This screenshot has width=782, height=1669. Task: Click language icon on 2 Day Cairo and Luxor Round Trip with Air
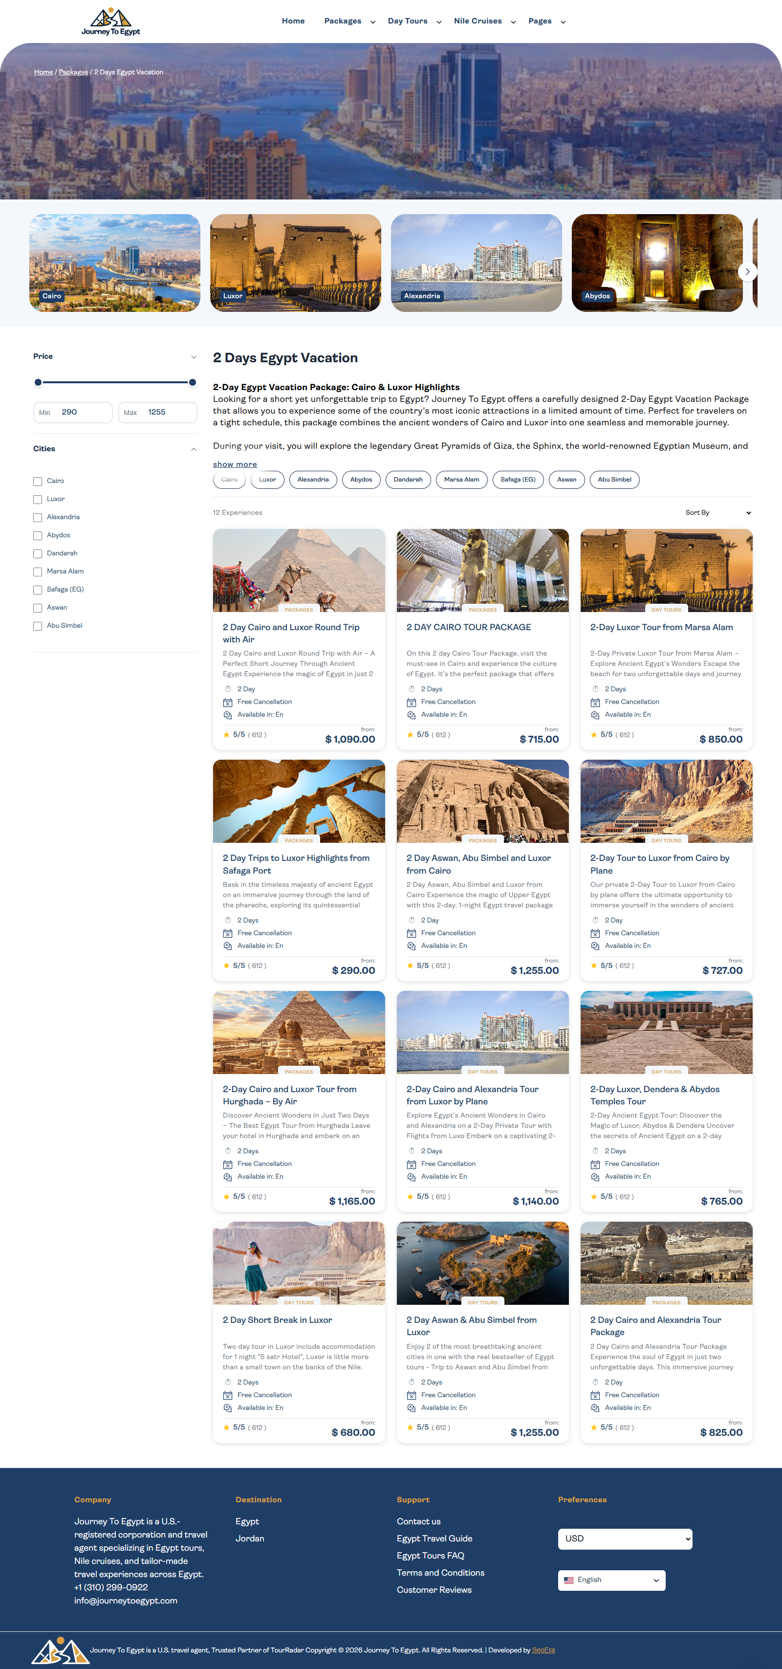pyautogui.click(x=227, y=715)
